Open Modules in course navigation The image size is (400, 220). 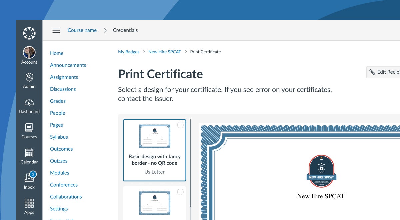click(60, 173)
